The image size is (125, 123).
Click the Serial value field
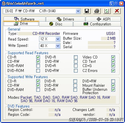(x=102, y=47)
